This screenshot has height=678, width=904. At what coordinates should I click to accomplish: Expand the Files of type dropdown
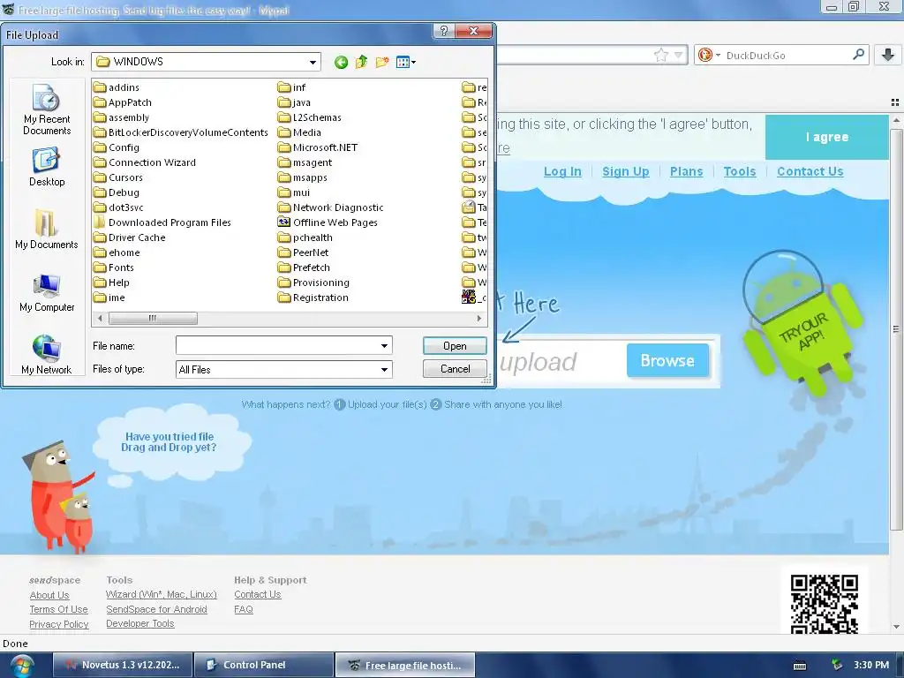(384, 370)
